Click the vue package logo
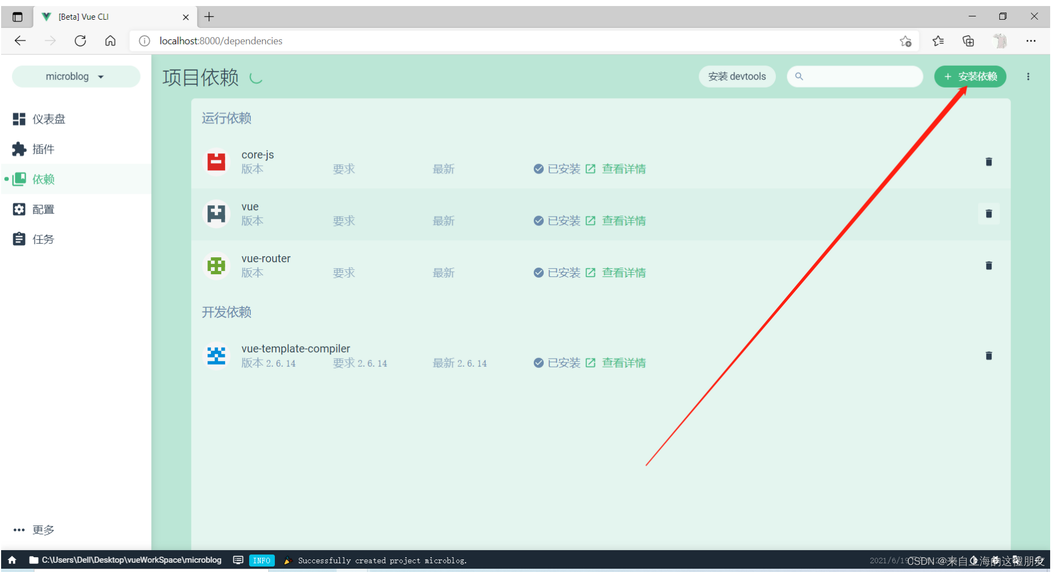1054x572 pixels. pos(216,213)
